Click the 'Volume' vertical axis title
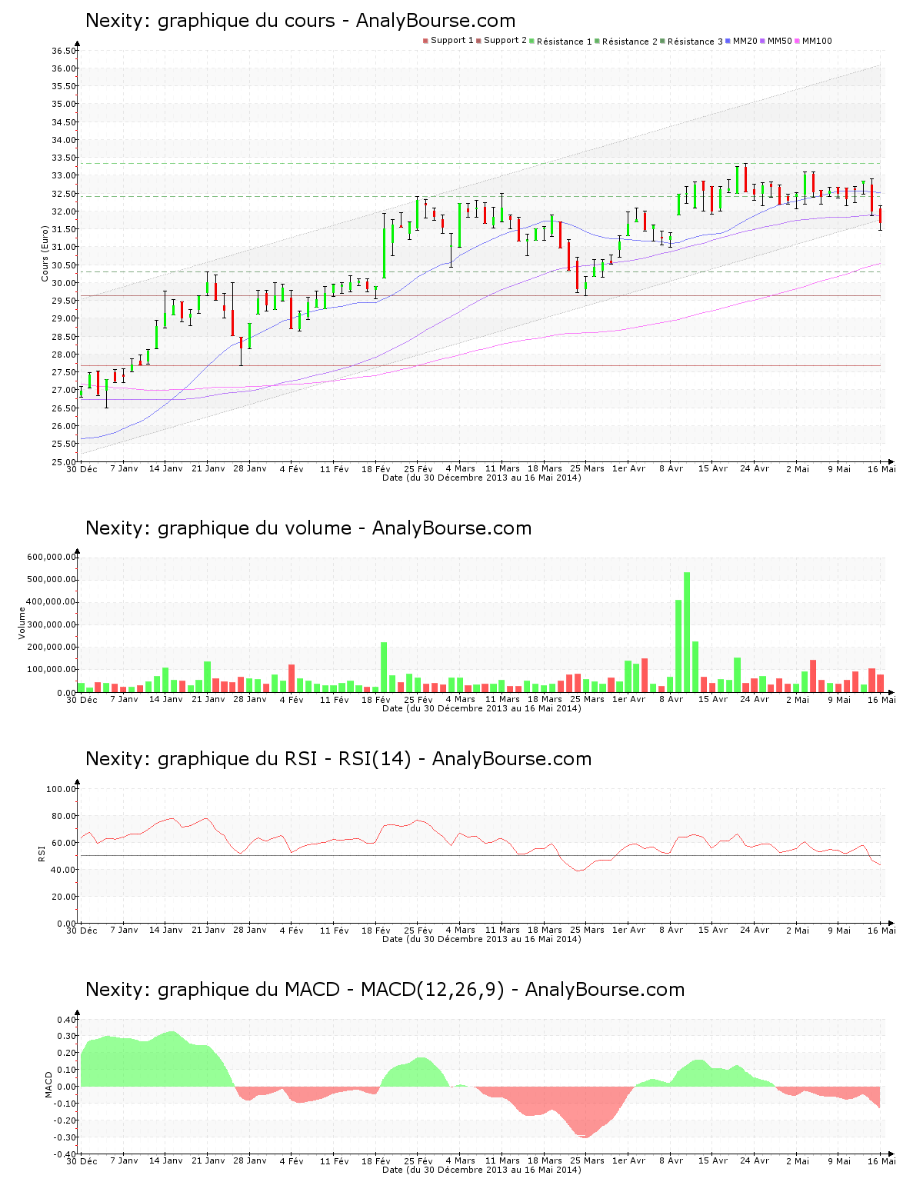This screenshot has width=923, height=1192. tap(22, 623)
